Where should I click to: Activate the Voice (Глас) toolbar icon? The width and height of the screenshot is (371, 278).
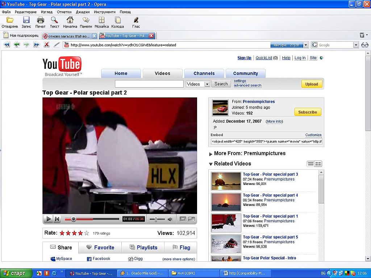[x=136, y=20]
